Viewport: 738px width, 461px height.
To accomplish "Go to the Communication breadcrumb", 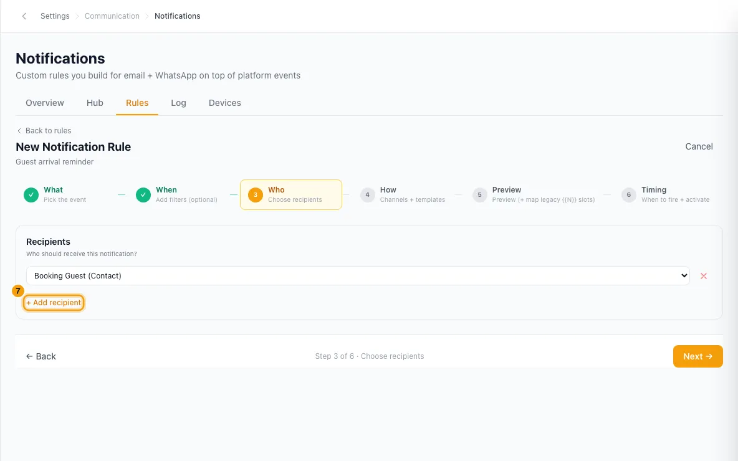I will [112, 16].
